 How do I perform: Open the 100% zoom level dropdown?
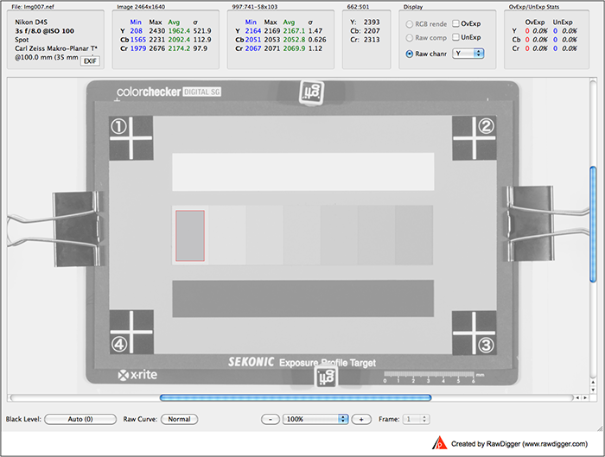point(315,419)
